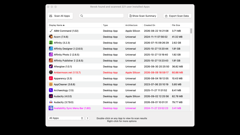Viewport: 240px width, 135px height.
Task: Click the export icon in Export Scan Data
Action: (x=166, y=16)
